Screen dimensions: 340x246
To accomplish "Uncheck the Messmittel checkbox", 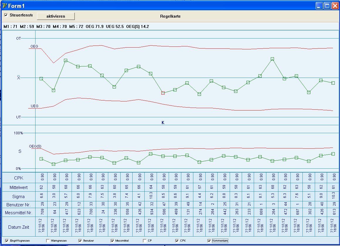I will point(113,241).
